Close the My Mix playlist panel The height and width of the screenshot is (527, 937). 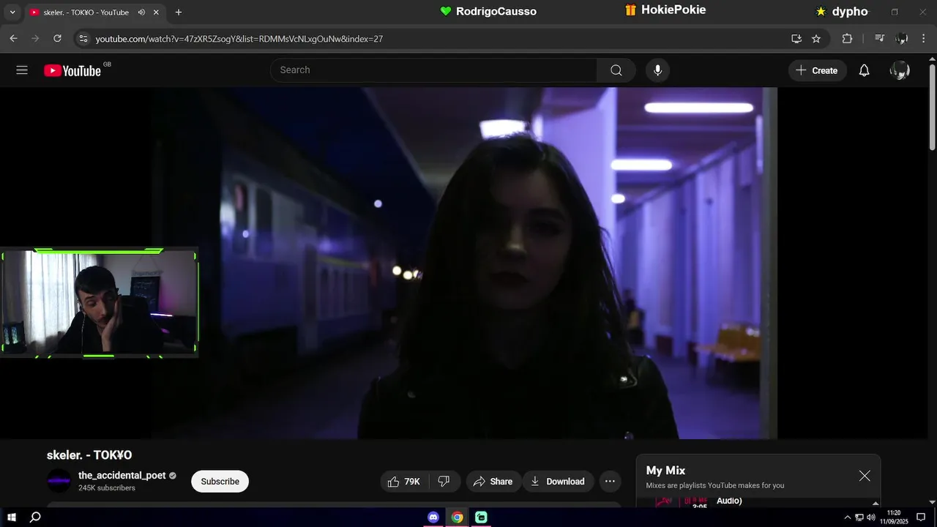pos(865,476)
